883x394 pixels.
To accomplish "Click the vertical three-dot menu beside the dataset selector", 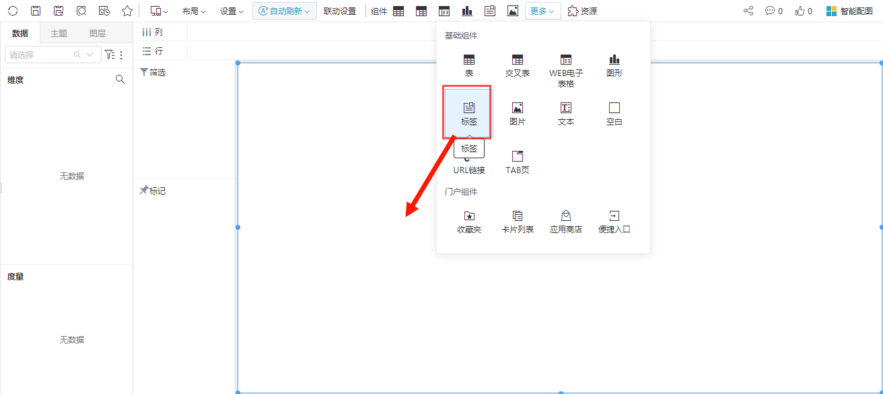I will point(122,55).
